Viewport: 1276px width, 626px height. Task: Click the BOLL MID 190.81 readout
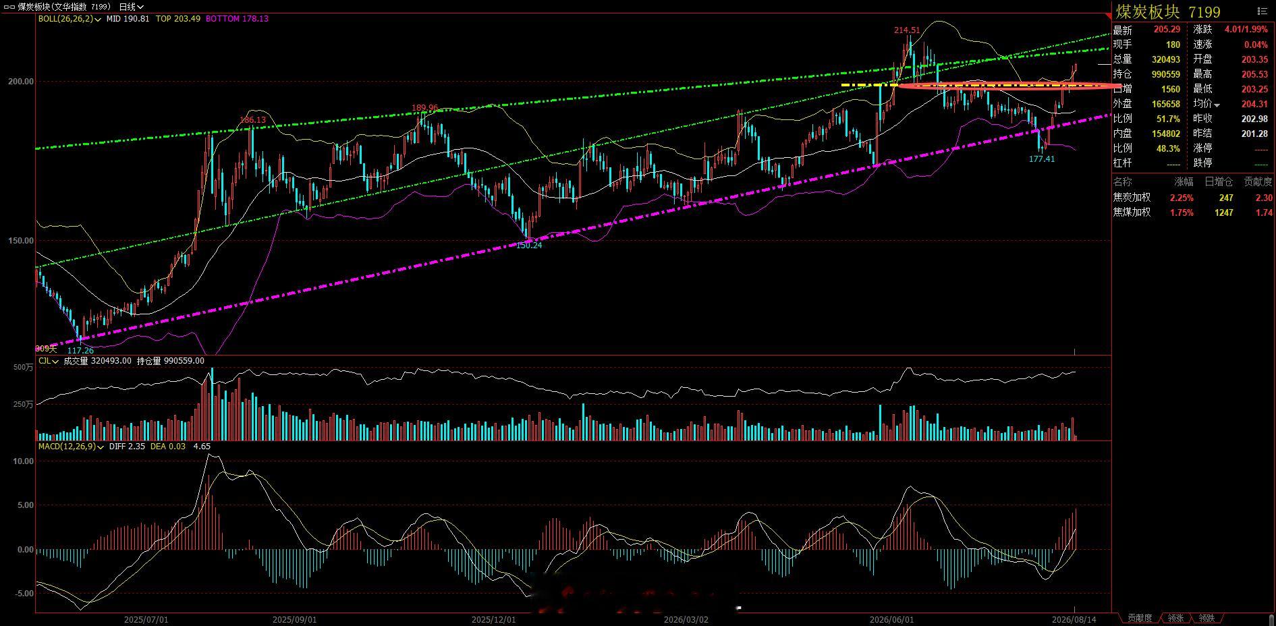click(128, 19)
